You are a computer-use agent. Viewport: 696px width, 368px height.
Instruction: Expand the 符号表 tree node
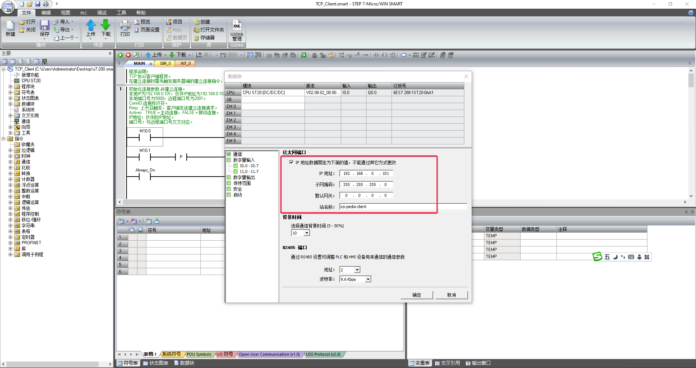(x=10, y=92)
